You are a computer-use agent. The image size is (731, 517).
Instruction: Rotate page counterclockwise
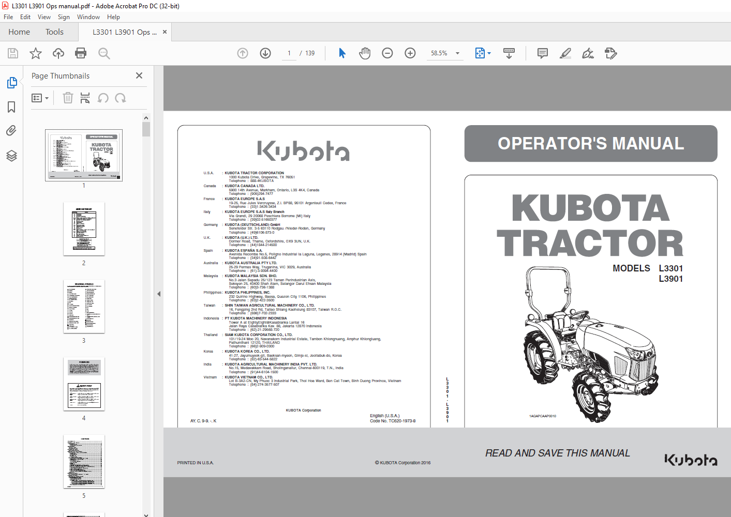[x=103, y=98]
